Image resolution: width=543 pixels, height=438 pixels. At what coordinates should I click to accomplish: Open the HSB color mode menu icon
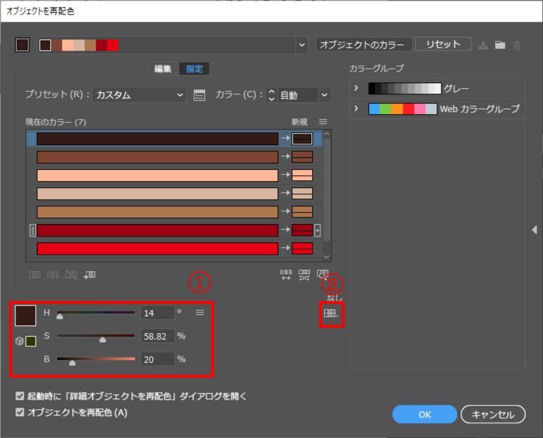pos(200,312)
